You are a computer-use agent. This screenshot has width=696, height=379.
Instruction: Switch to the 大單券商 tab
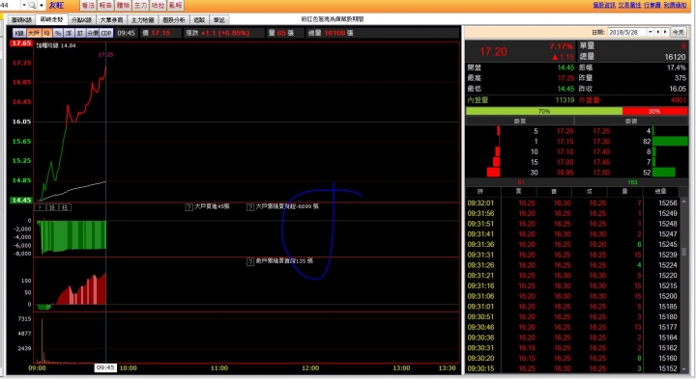pos(111,20)
